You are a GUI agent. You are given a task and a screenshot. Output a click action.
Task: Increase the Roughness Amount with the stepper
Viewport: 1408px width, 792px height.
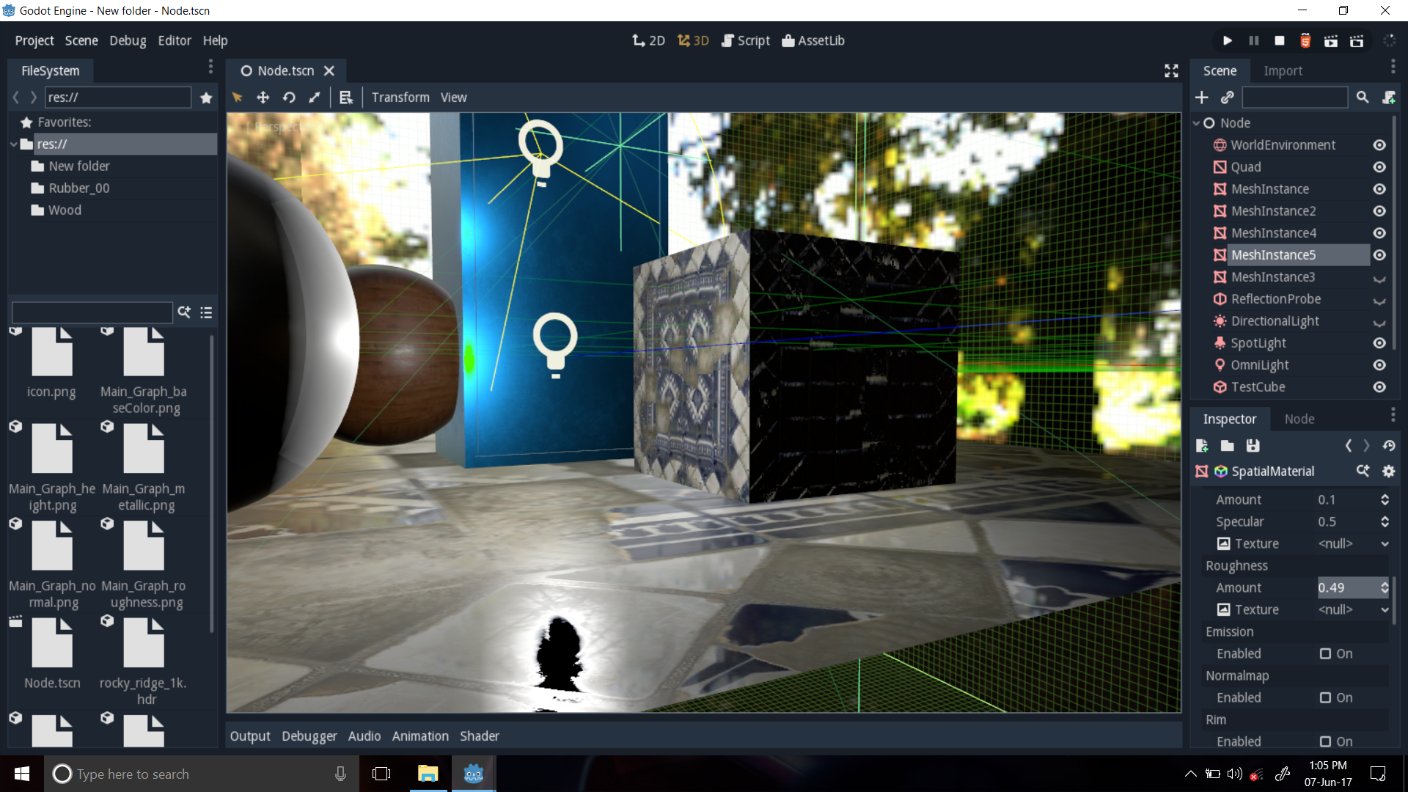coord(1385,584)
